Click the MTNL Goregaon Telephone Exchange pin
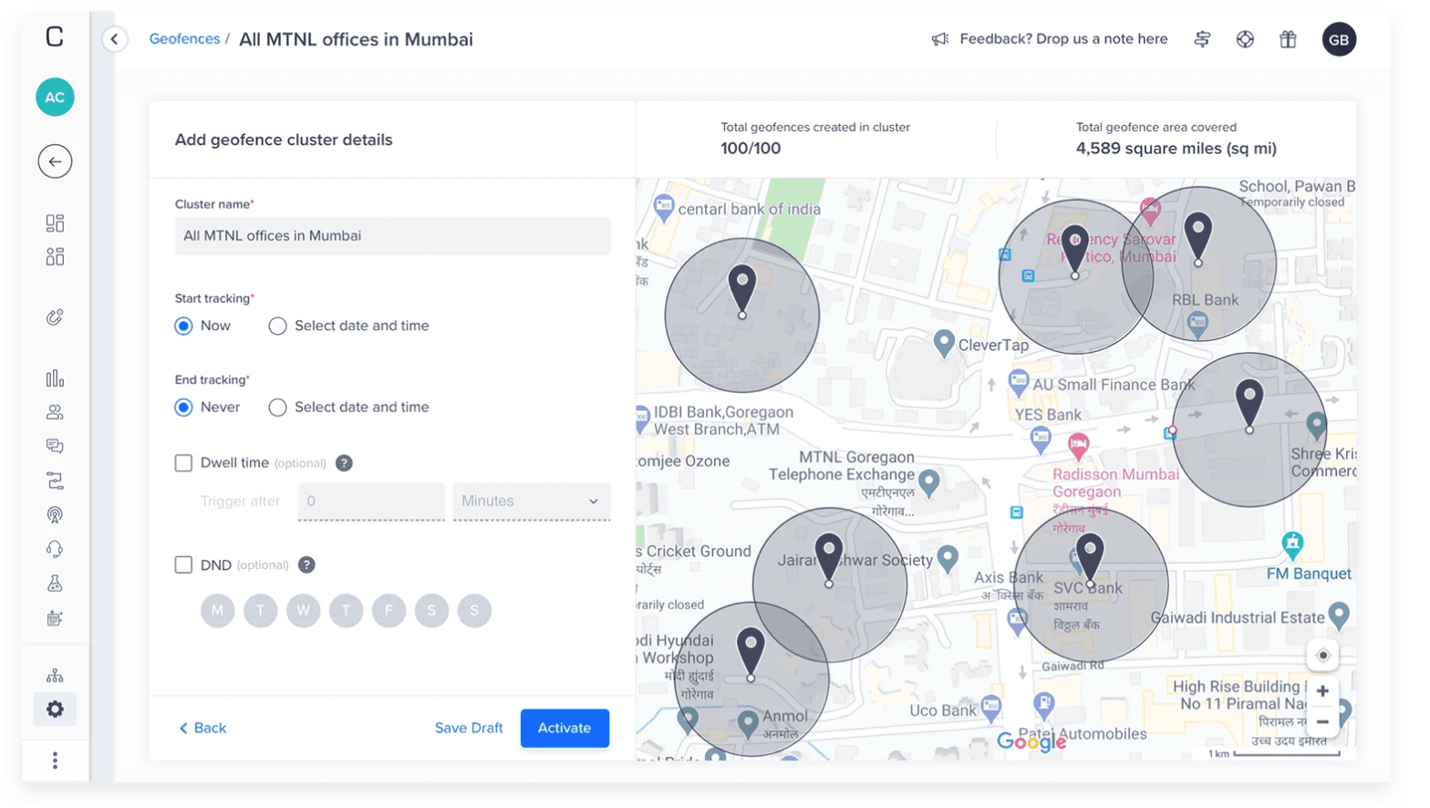The width and height of the screenshot is (1430, 808). (928, 482)
